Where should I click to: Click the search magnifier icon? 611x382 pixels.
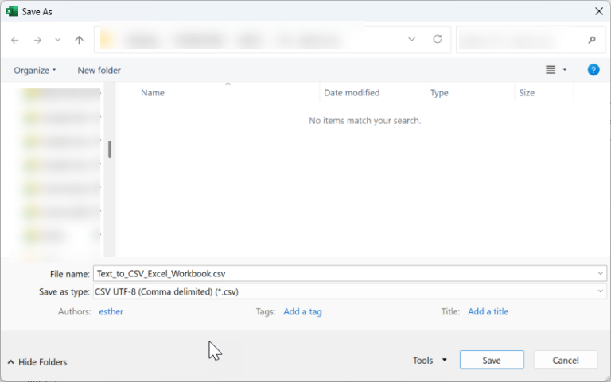click(591, 39)
